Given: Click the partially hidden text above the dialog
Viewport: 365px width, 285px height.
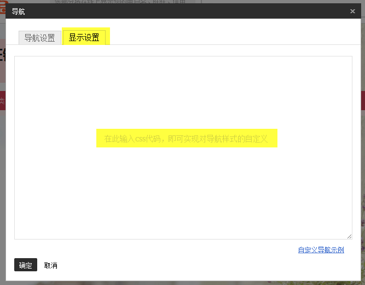Looking at the screenshot, I should click(120, 2).
